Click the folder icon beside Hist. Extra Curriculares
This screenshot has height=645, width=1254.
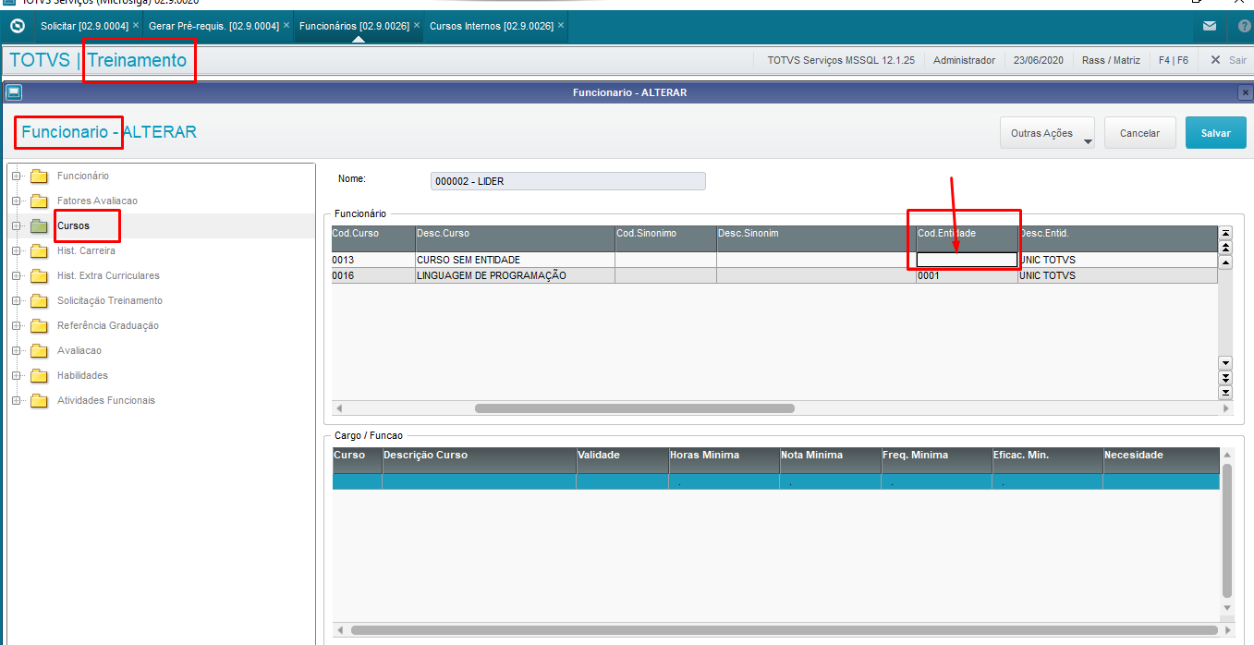coord(38,275)
